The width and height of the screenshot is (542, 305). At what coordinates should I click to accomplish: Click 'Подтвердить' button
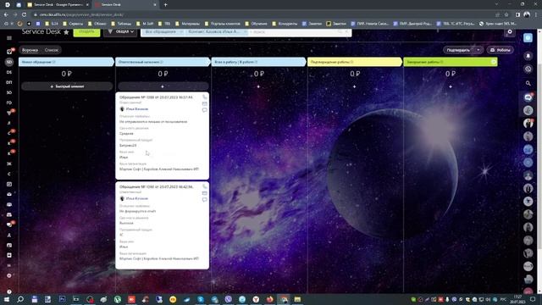click(x=458, y=50)
